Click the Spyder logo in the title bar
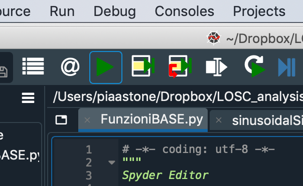 (214, 37)
